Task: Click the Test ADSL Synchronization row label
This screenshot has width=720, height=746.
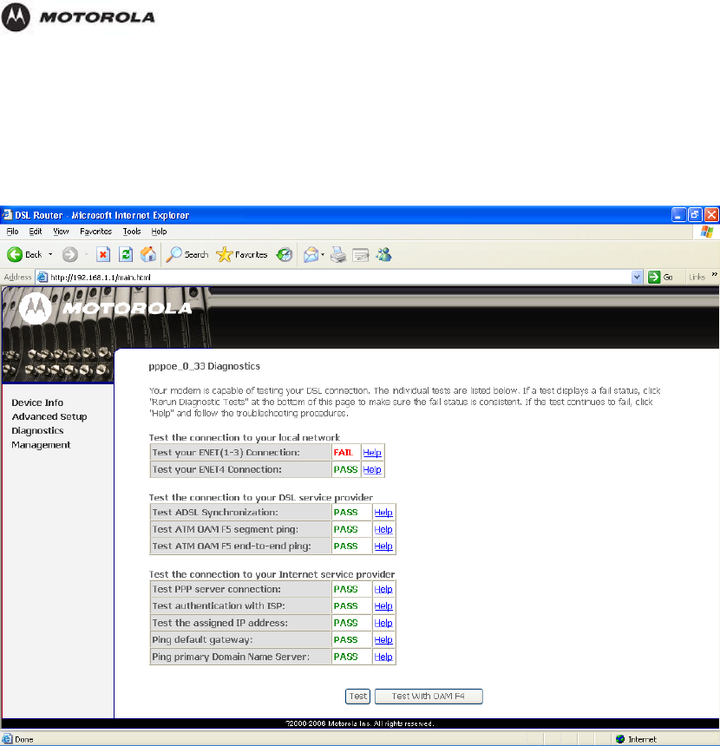Action: coord(215,513)
